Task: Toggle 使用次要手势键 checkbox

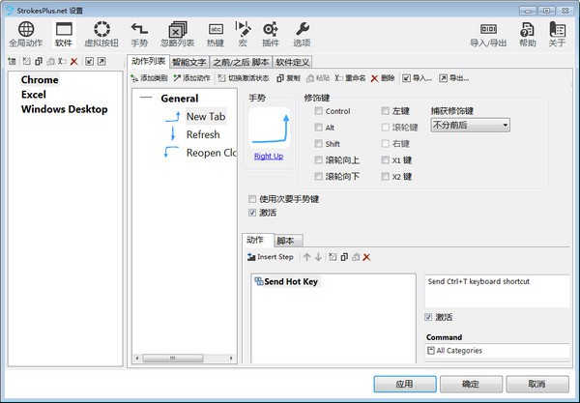Action: coord(253,199)
